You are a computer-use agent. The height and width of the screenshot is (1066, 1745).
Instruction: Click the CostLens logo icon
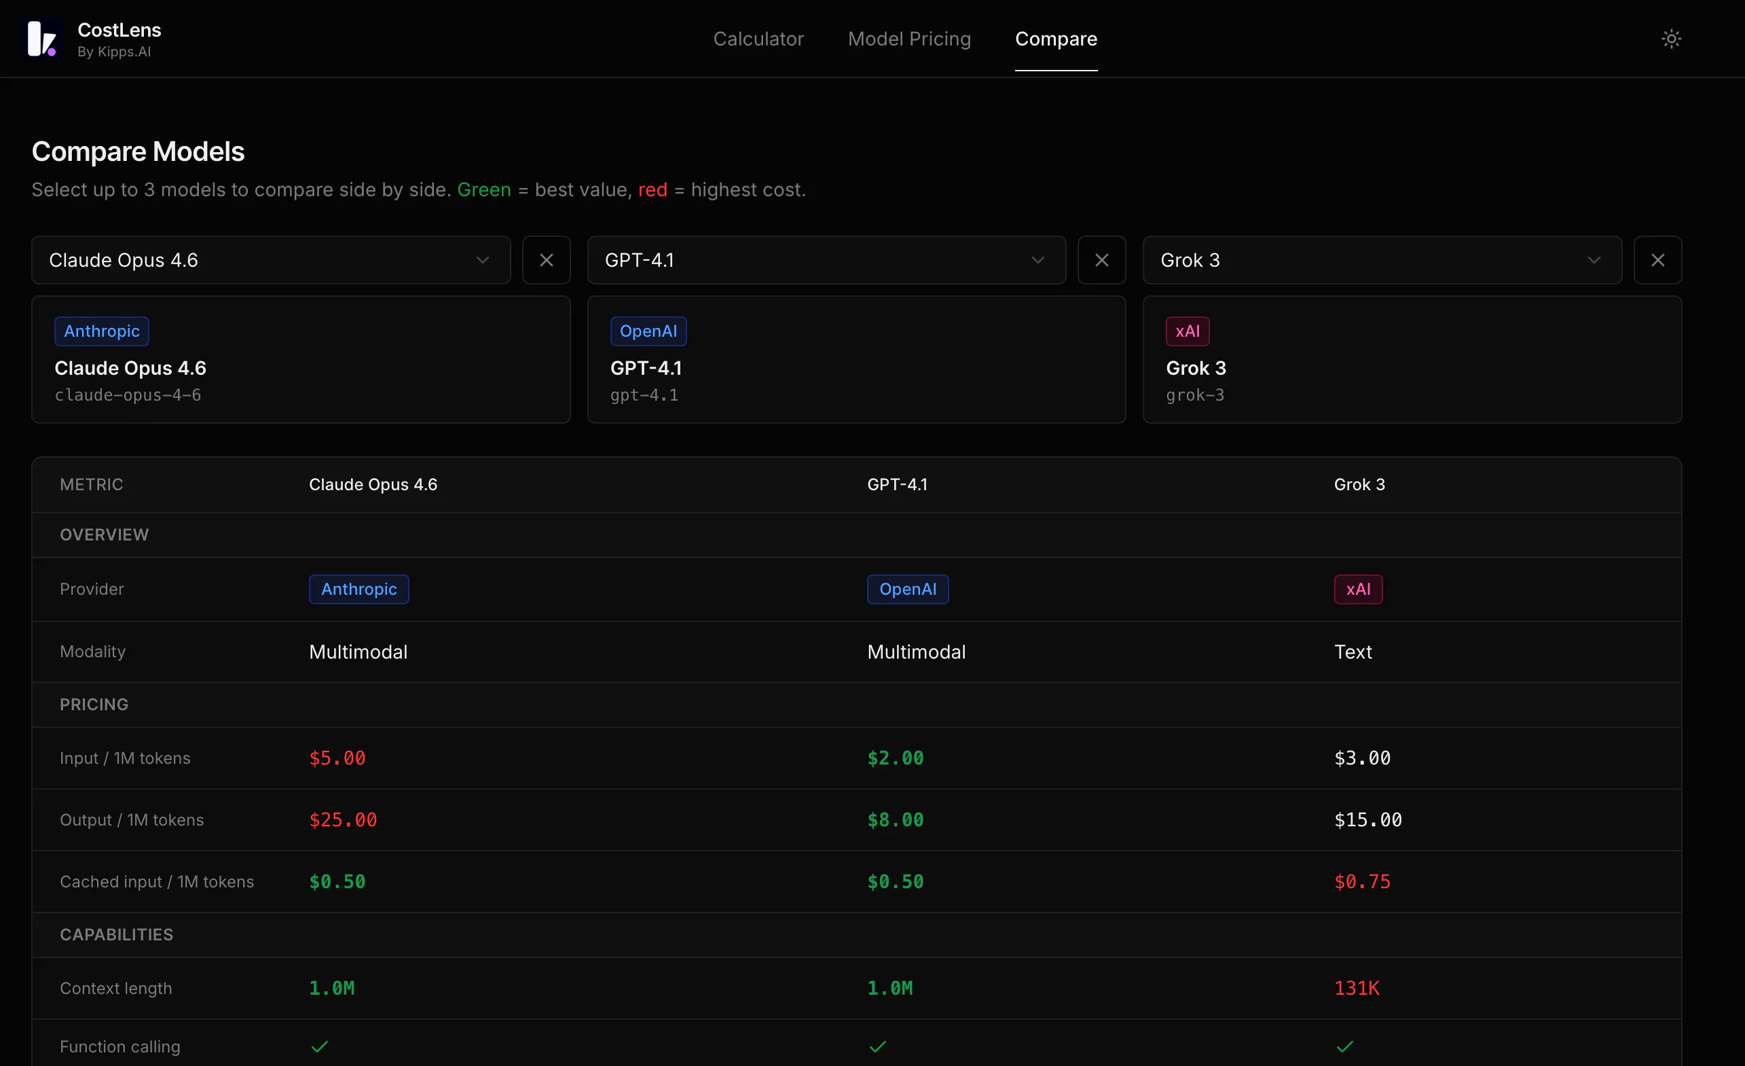(x=43, y=38)
